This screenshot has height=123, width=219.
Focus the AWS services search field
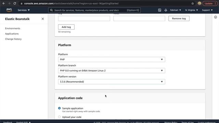click(94, 10)
